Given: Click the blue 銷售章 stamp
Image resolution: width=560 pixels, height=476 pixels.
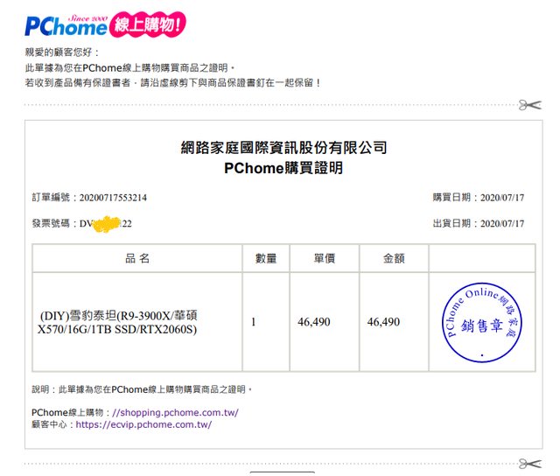Looking at the screenshot, I should [480, 322].
